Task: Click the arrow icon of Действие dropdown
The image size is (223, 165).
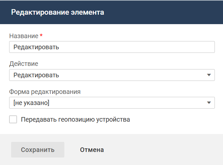Action: point(209,75)
